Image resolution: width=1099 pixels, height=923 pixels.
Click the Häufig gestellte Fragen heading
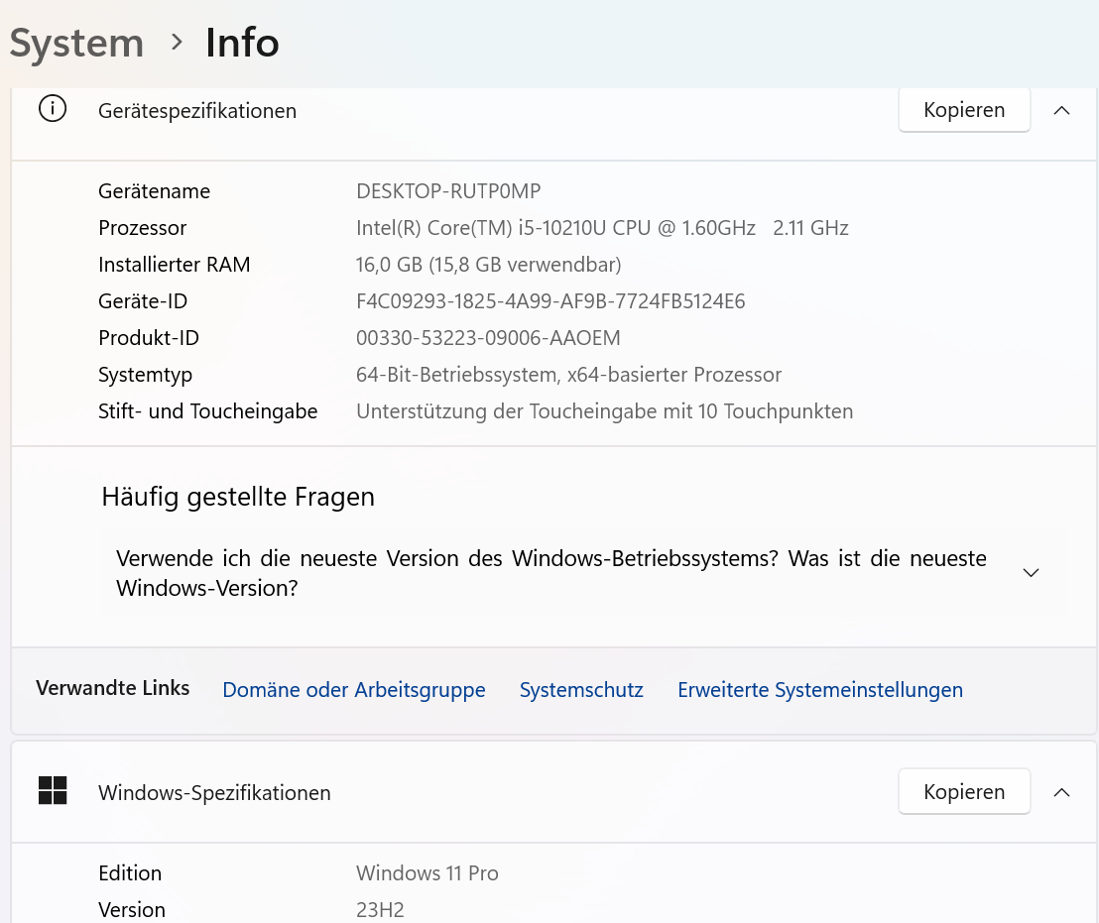(x=238, y=497)
